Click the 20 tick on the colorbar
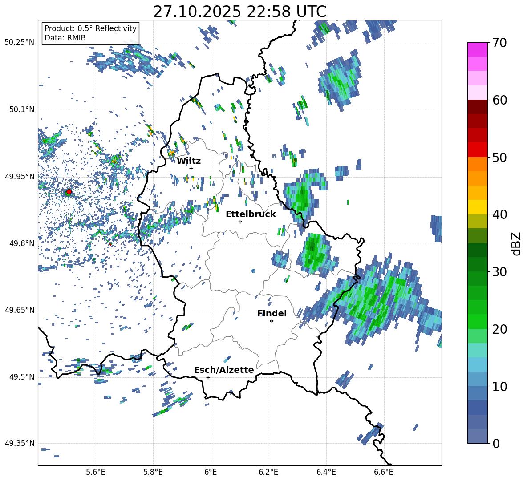This screenshot has width=527, height=481. pyautogui.click(x=499, y=329)
